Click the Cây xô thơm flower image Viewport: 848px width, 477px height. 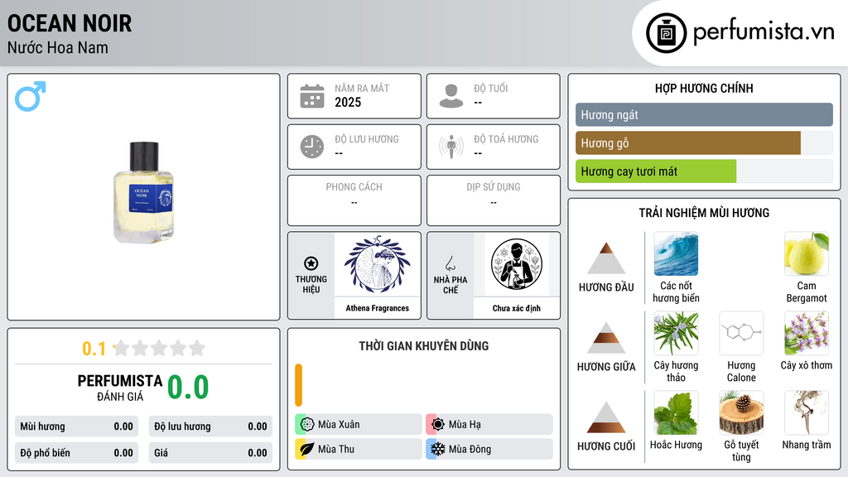(x=807, y=334)
